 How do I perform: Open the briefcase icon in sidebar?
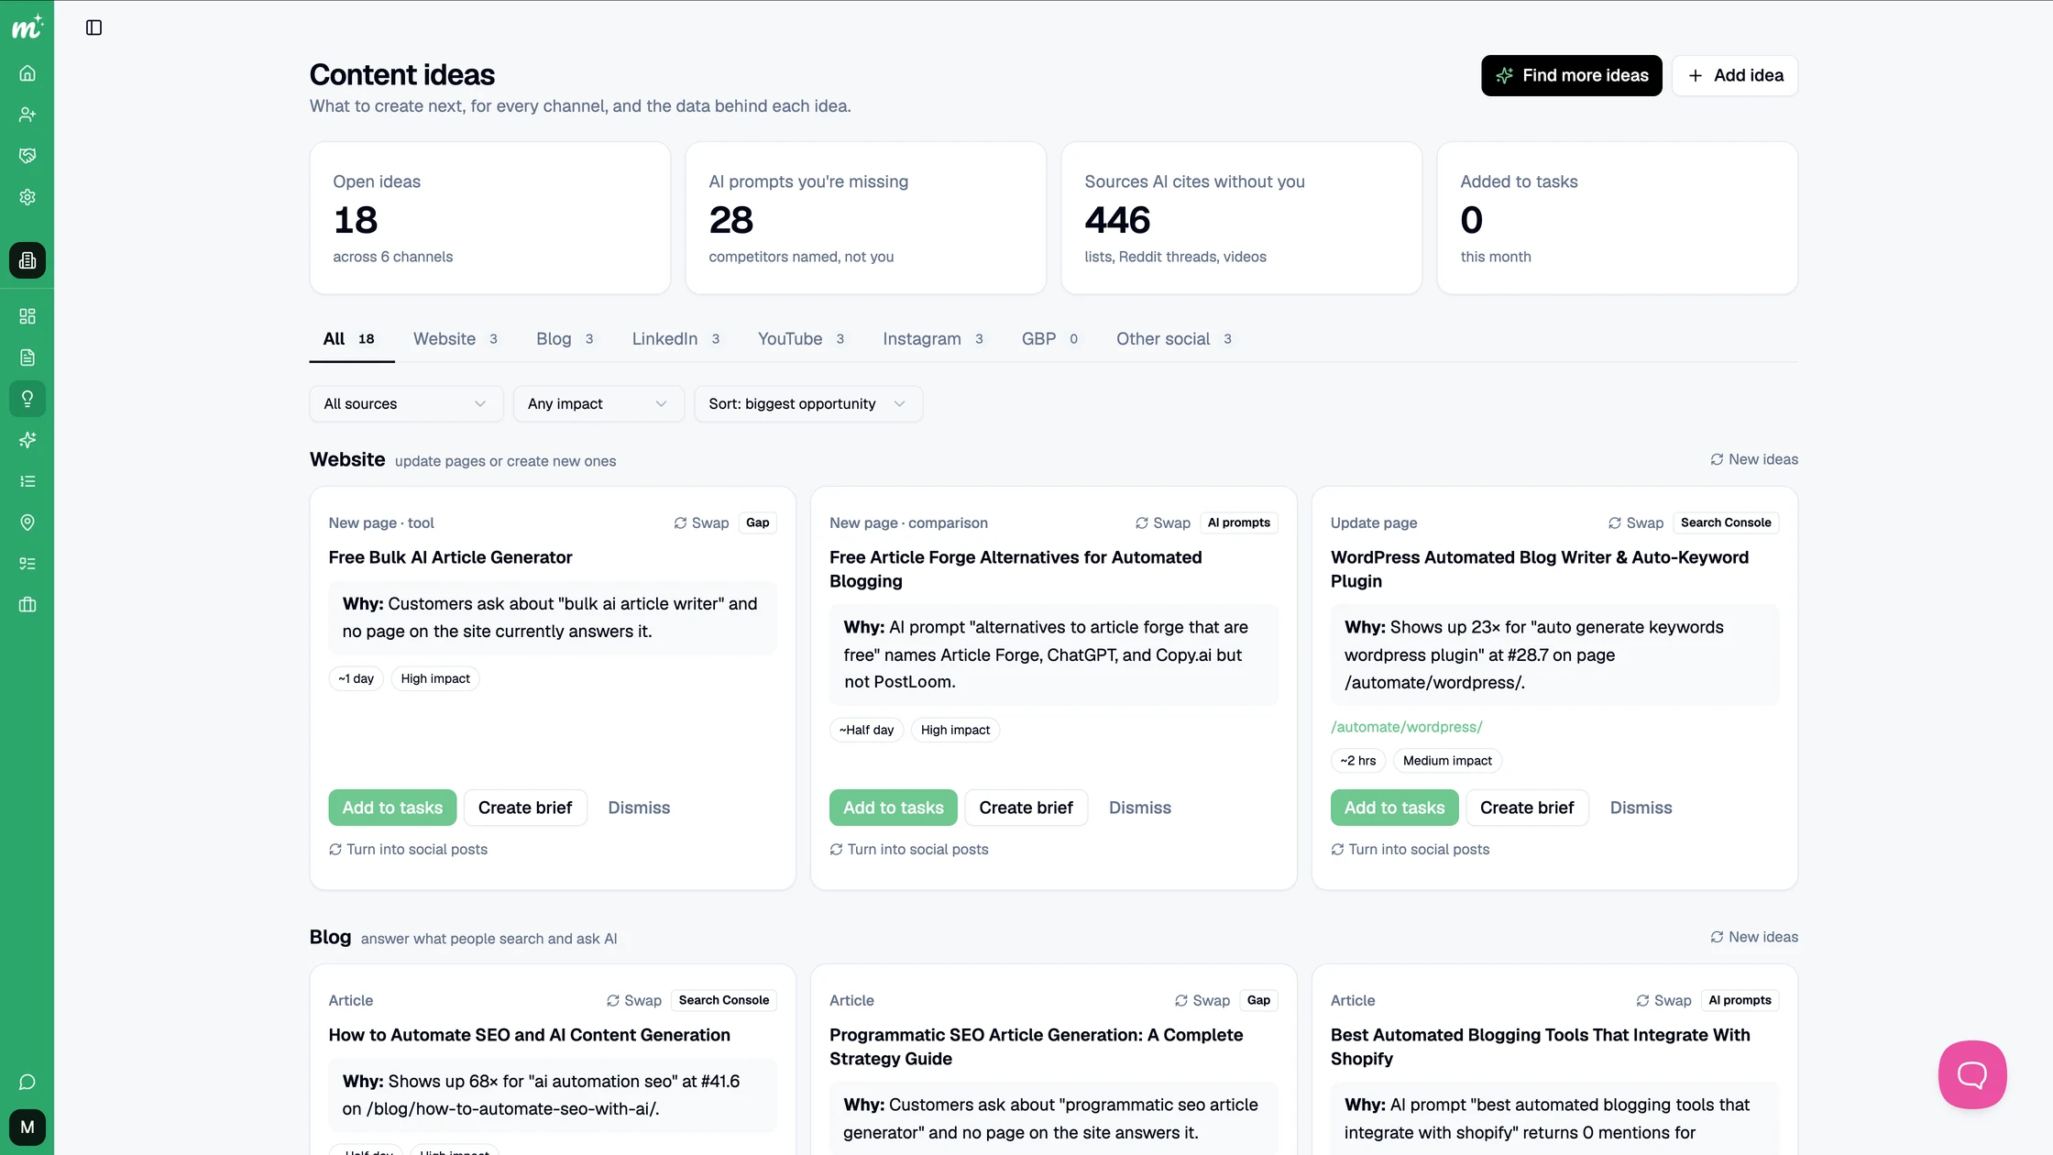point(27,605)
